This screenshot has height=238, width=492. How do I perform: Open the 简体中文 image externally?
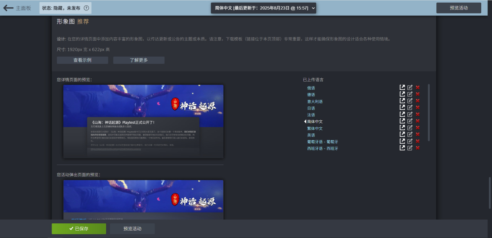point(402,121)
